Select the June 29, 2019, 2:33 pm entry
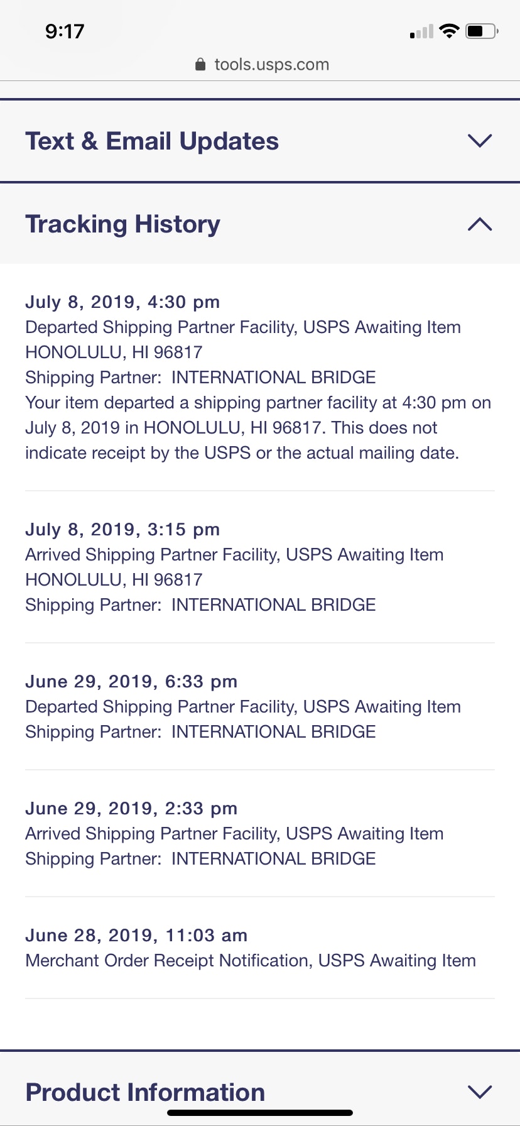This screenshot has width=520, height=1126. click(131, 809)
